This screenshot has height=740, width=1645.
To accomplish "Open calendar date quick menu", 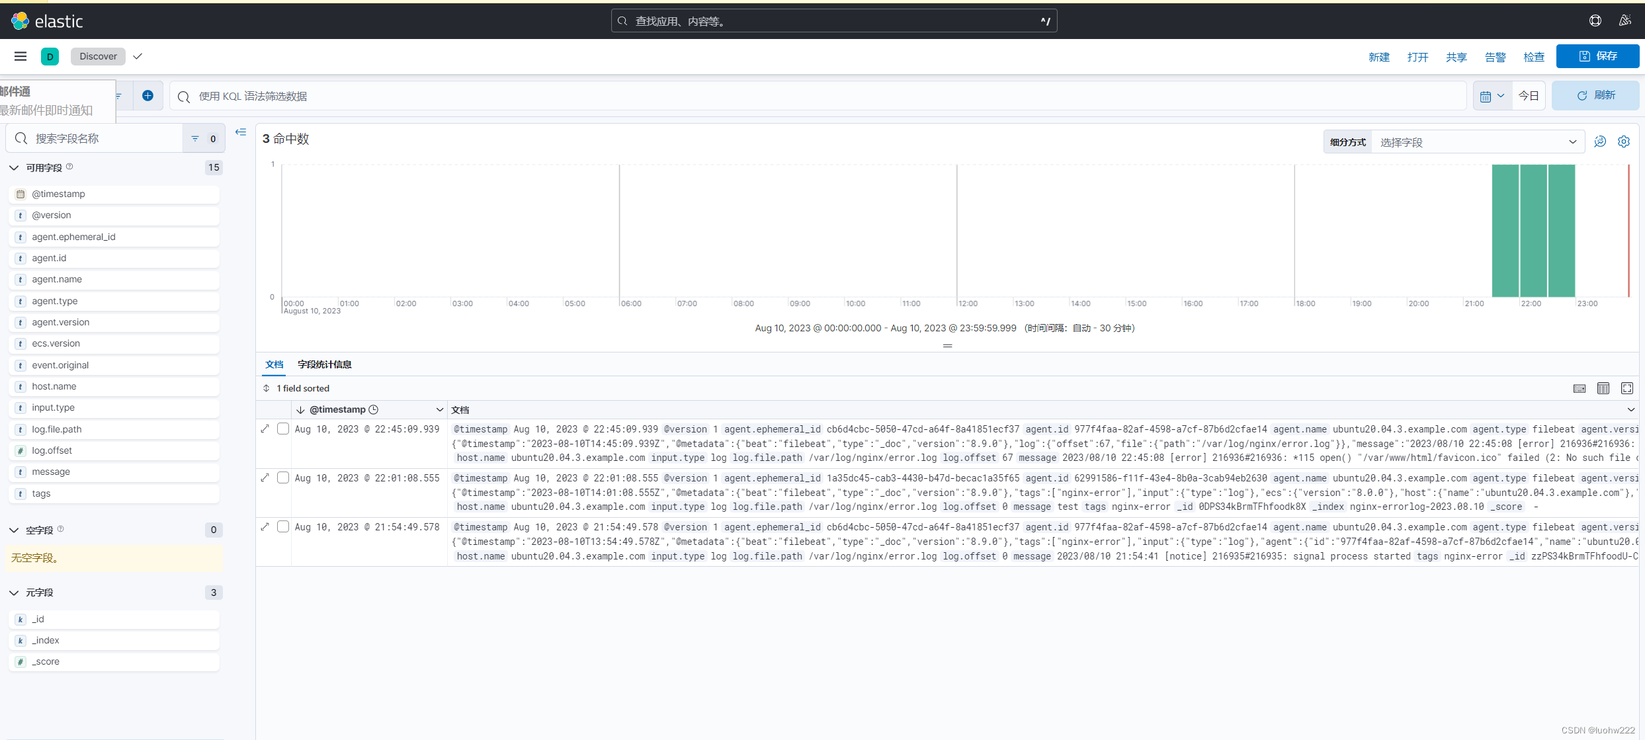I will coord(1492,96).
